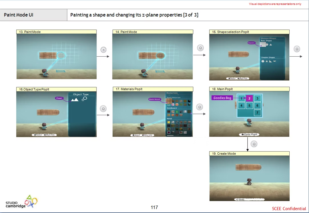Viewport: 309px width, 213px height.
Task: Click the Goodies Bag label
Action: 222,98
